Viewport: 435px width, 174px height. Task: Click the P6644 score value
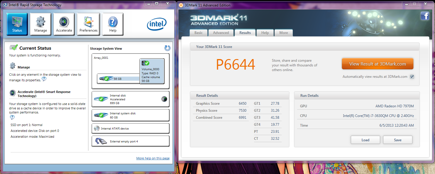tap(236, 64)
